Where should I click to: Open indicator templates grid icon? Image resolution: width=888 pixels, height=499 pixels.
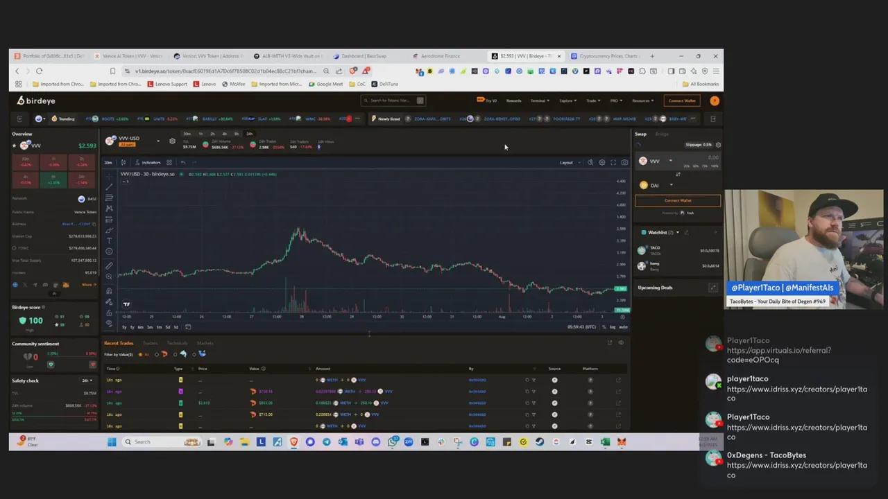coord(169,163)
